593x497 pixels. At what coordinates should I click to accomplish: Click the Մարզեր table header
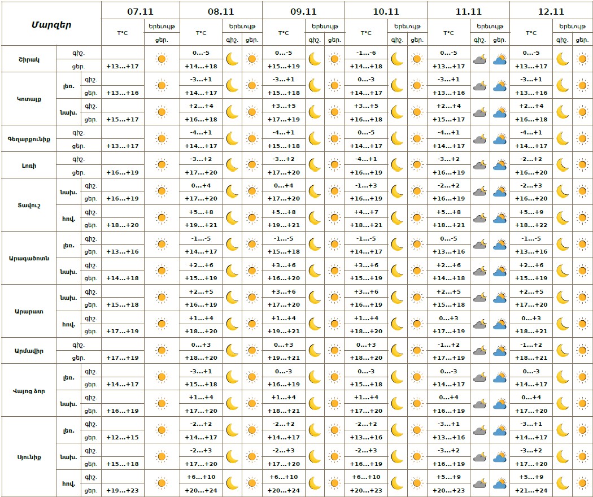point(51,25)
